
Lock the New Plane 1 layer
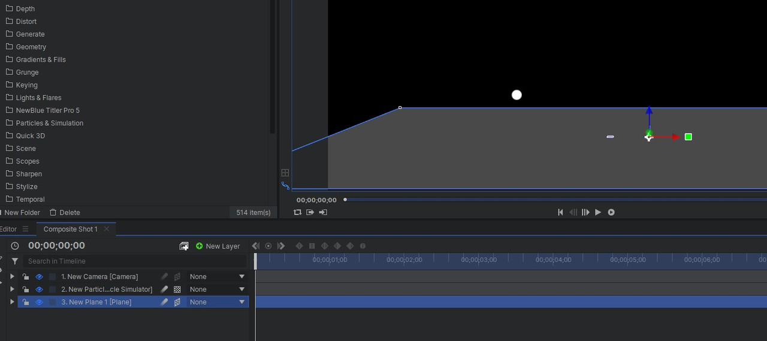26,302
